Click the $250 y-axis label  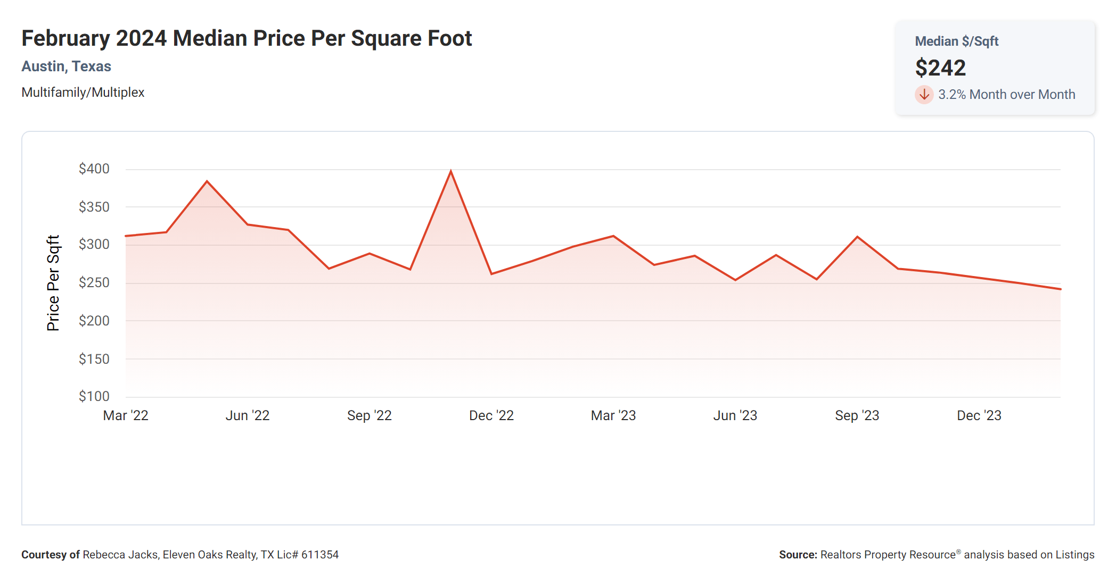tap(94, 283)
